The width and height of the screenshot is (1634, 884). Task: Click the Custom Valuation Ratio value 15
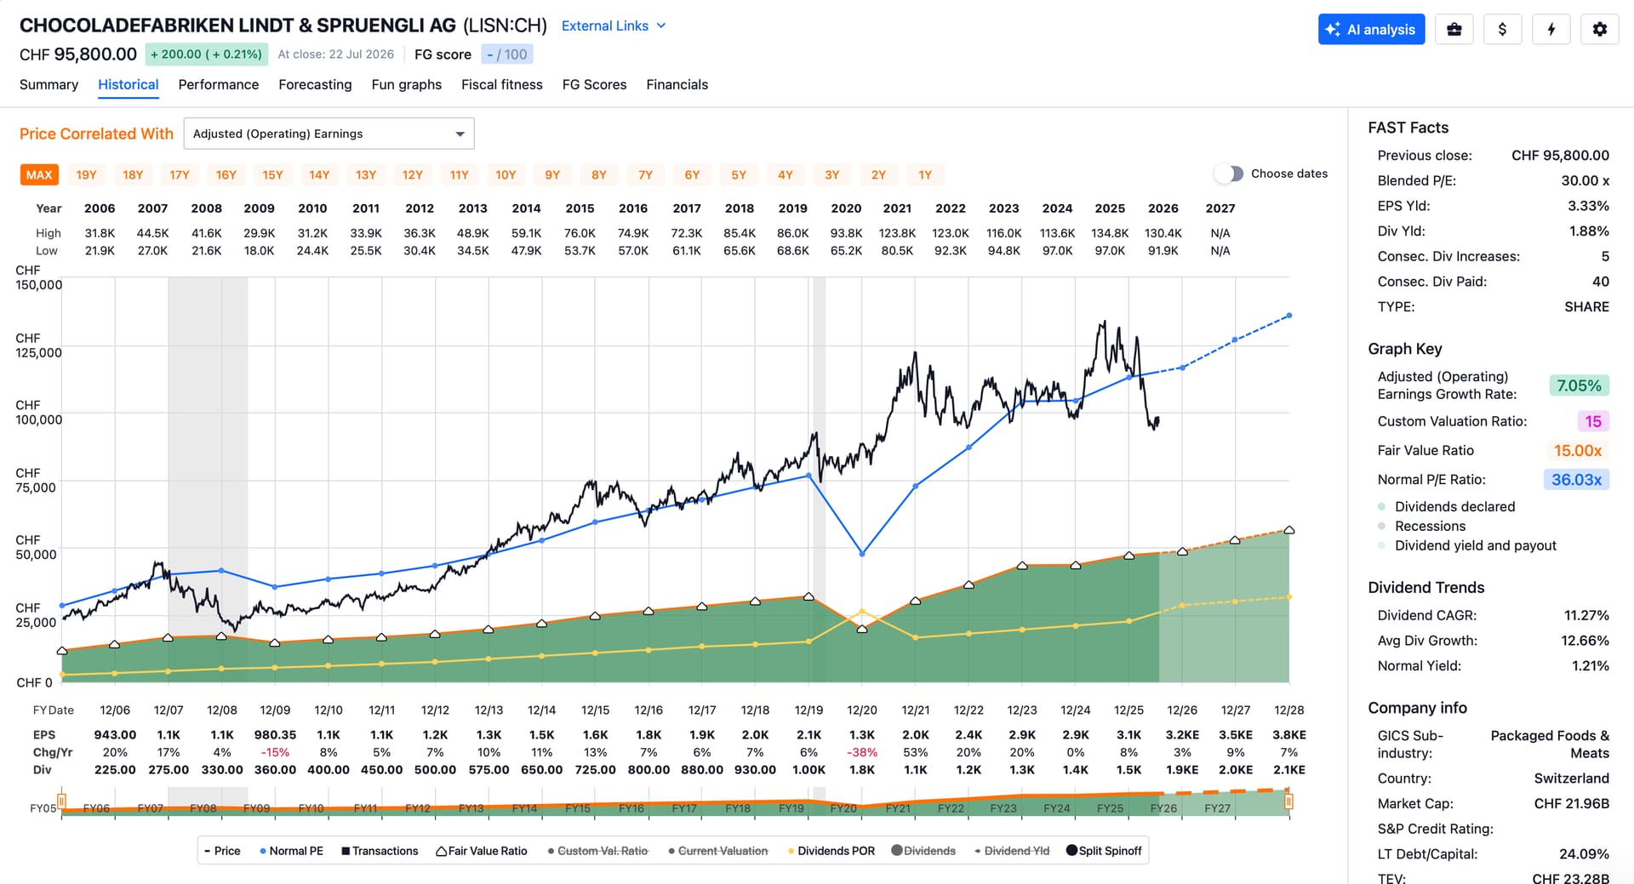point(1593,421)
